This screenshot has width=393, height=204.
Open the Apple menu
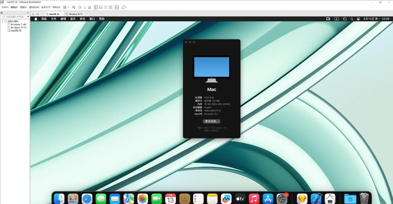(36, 19)
